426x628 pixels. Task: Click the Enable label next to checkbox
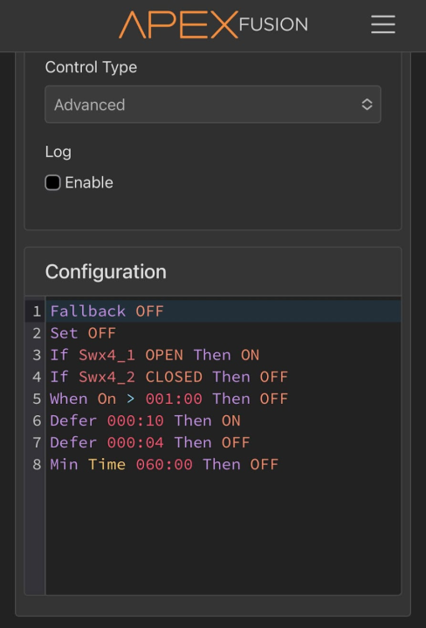pyautogui.click(x=89, y=182)
